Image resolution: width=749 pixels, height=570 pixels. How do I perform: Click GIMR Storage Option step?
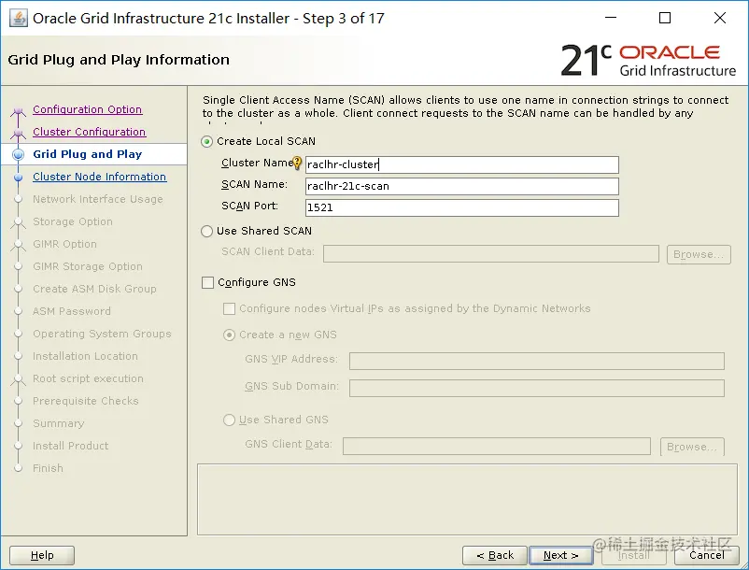(88, 266)
